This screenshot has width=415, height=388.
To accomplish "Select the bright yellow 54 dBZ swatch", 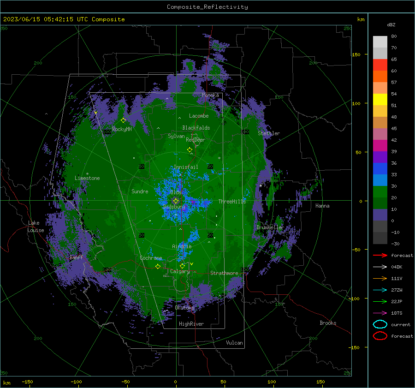I will [x=380, y=99].
